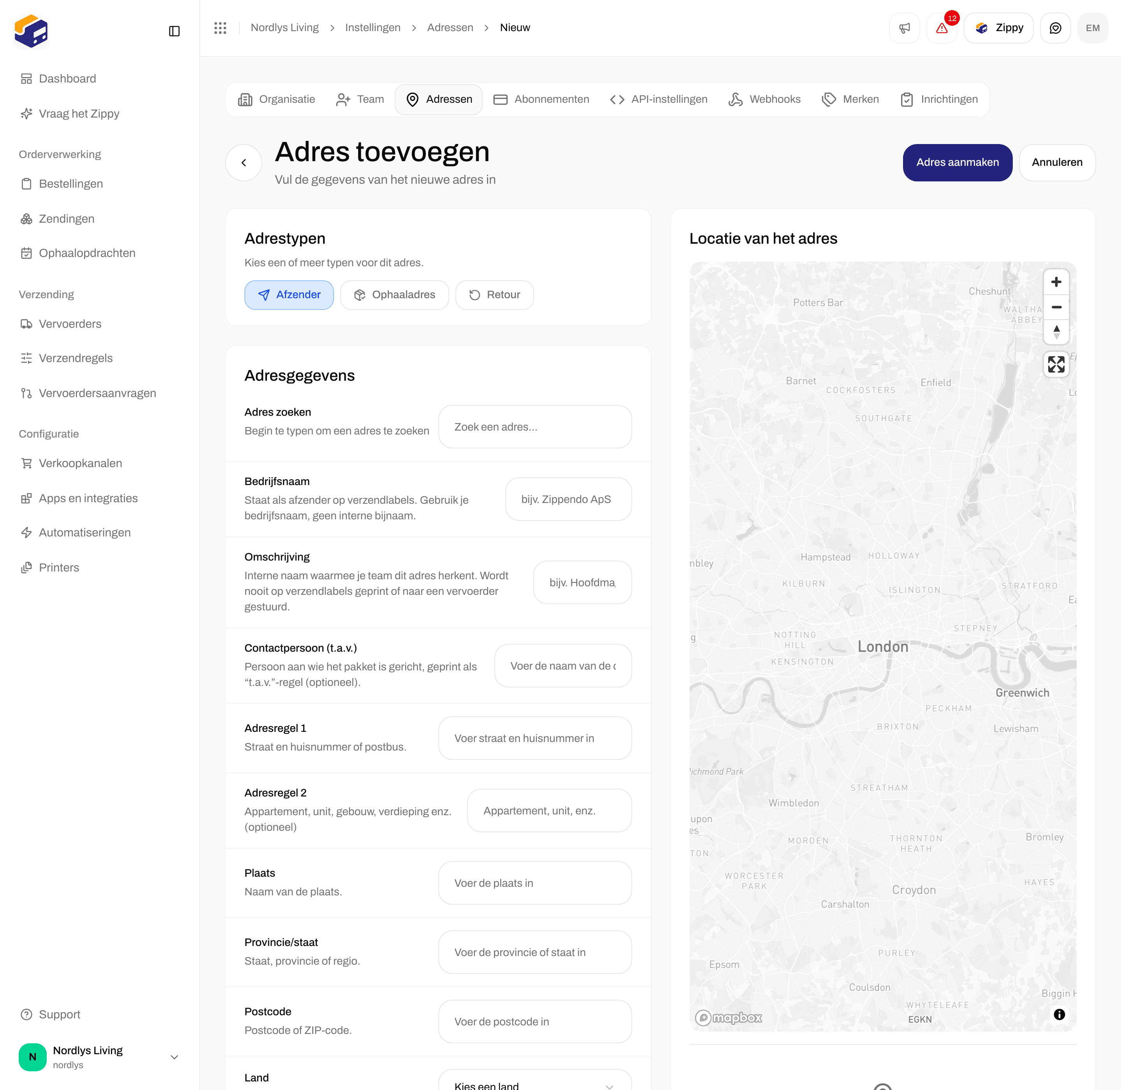Focus the Adresregel 1 input field
The height and width of the screenshot is (1090, 1121).
coord(535,738)
